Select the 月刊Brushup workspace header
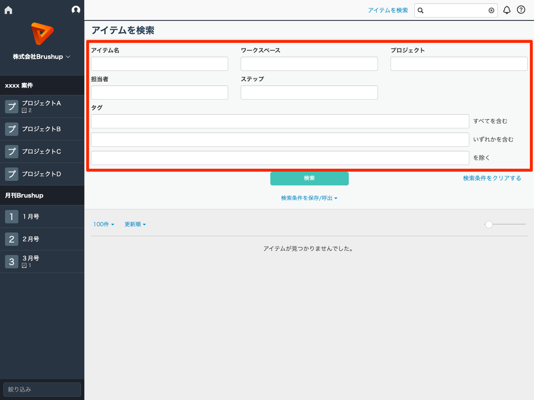The image size is (534, 400). 42,195
